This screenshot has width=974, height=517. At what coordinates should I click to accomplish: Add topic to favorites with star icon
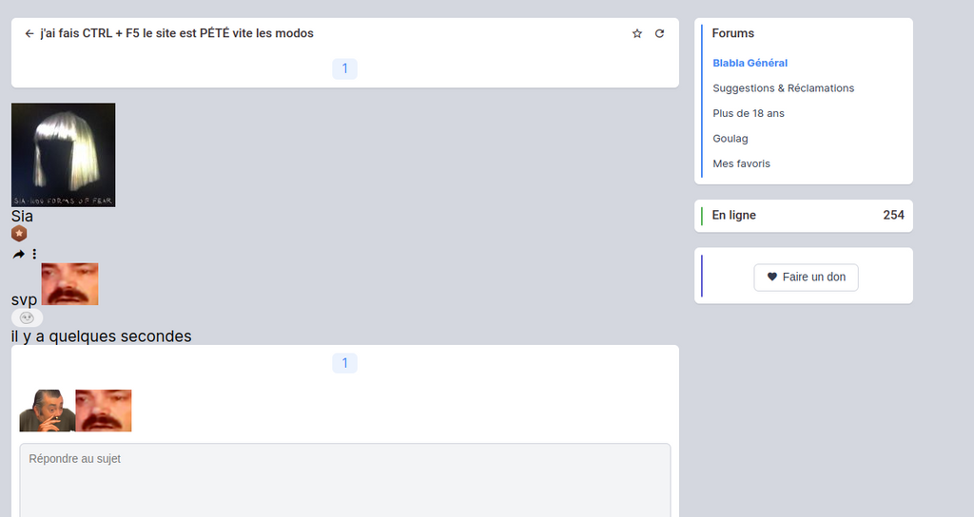(636, 33)
